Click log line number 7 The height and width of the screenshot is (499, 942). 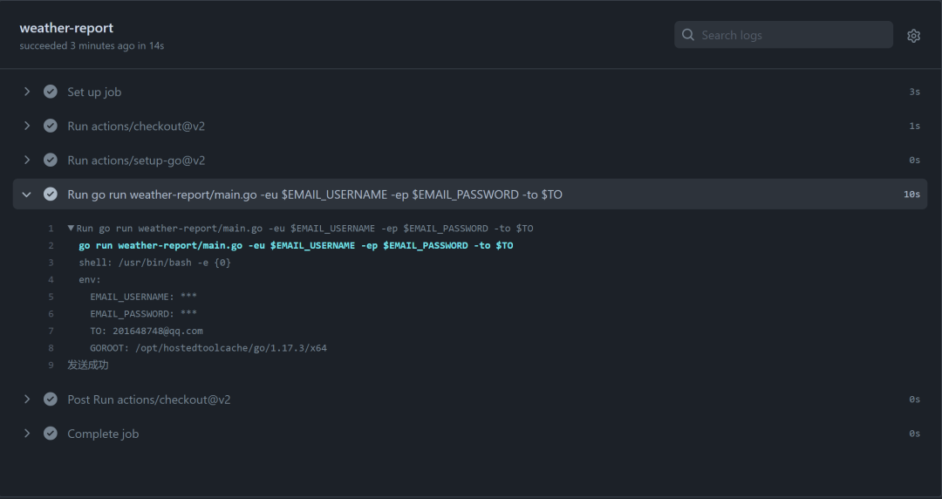51,331
